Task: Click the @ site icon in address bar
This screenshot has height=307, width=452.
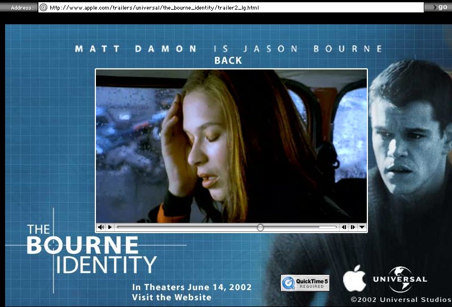Action: (x=43, y=7)
